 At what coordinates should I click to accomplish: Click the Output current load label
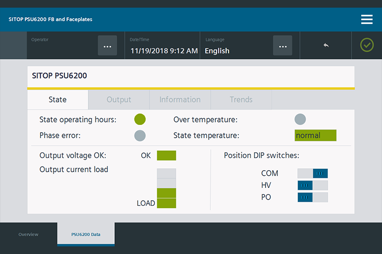pyautogui.click(x=74, y=170)
